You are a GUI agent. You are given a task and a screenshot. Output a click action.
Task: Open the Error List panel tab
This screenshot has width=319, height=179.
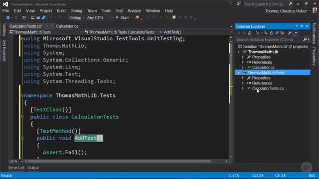(16, 168)
